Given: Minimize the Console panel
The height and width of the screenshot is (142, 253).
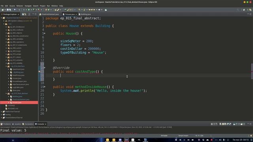Looking at the screenshot, I should tap(248, 124).
